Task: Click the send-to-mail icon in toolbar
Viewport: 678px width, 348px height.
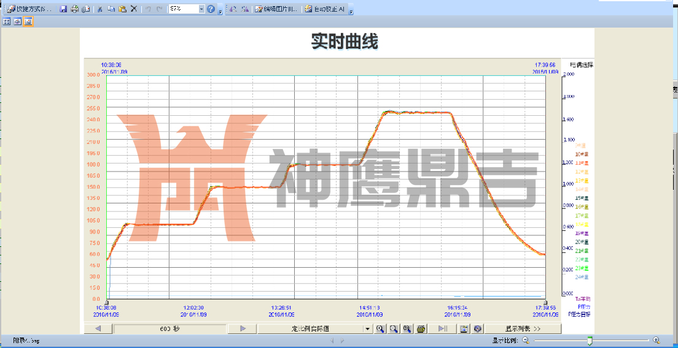Action: pyautogui.click(x=86, y=9)
